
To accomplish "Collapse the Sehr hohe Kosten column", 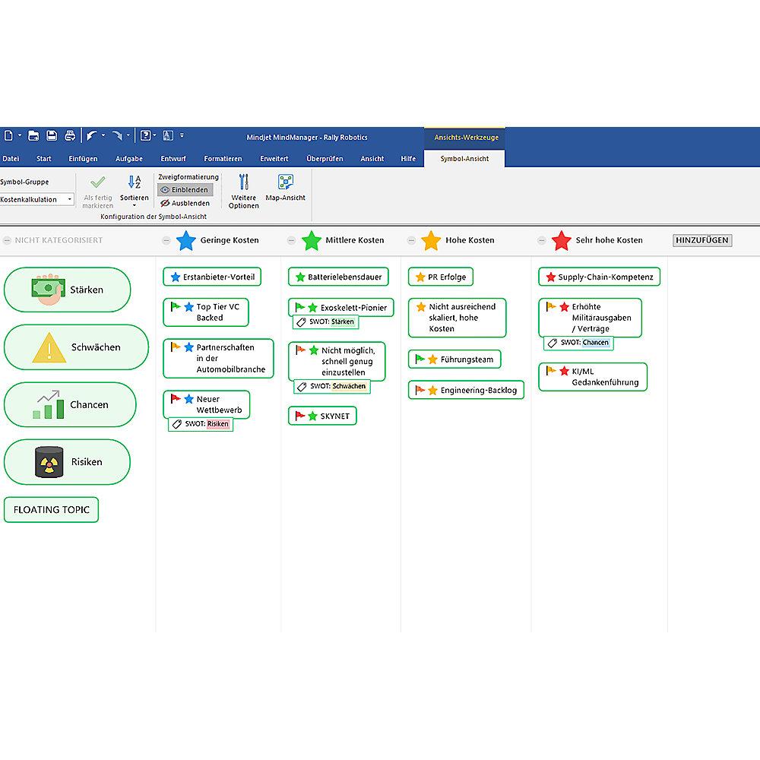I will [541, 240].
